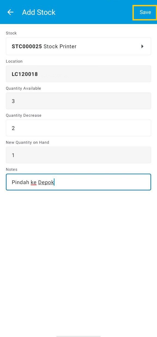The height and width of the screenshot is (337, 157).
Task: Click the Quantity Decrease label
Action: pos(23,115)
